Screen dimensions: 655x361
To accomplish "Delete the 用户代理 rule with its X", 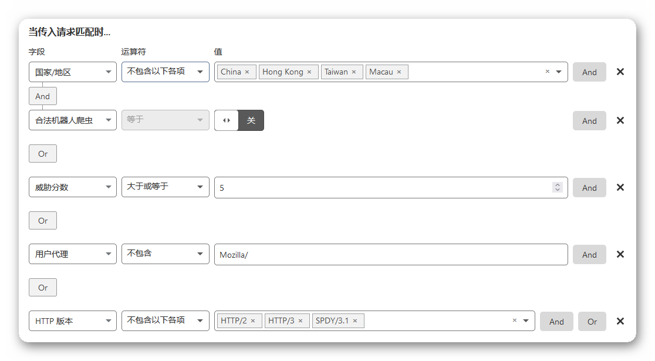I will point(620,254).
